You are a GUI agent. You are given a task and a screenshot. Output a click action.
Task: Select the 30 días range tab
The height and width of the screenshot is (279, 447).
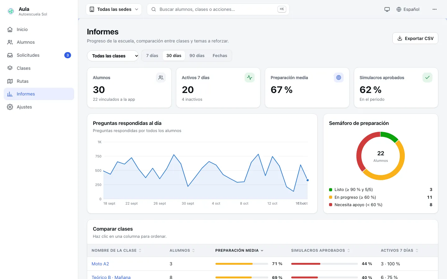(174, 56)
